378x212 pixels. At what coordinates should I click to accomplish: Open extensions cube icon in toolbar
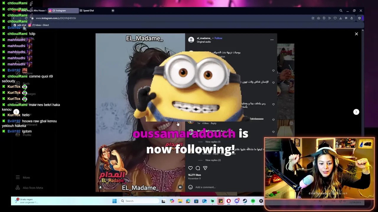(359, 18)
